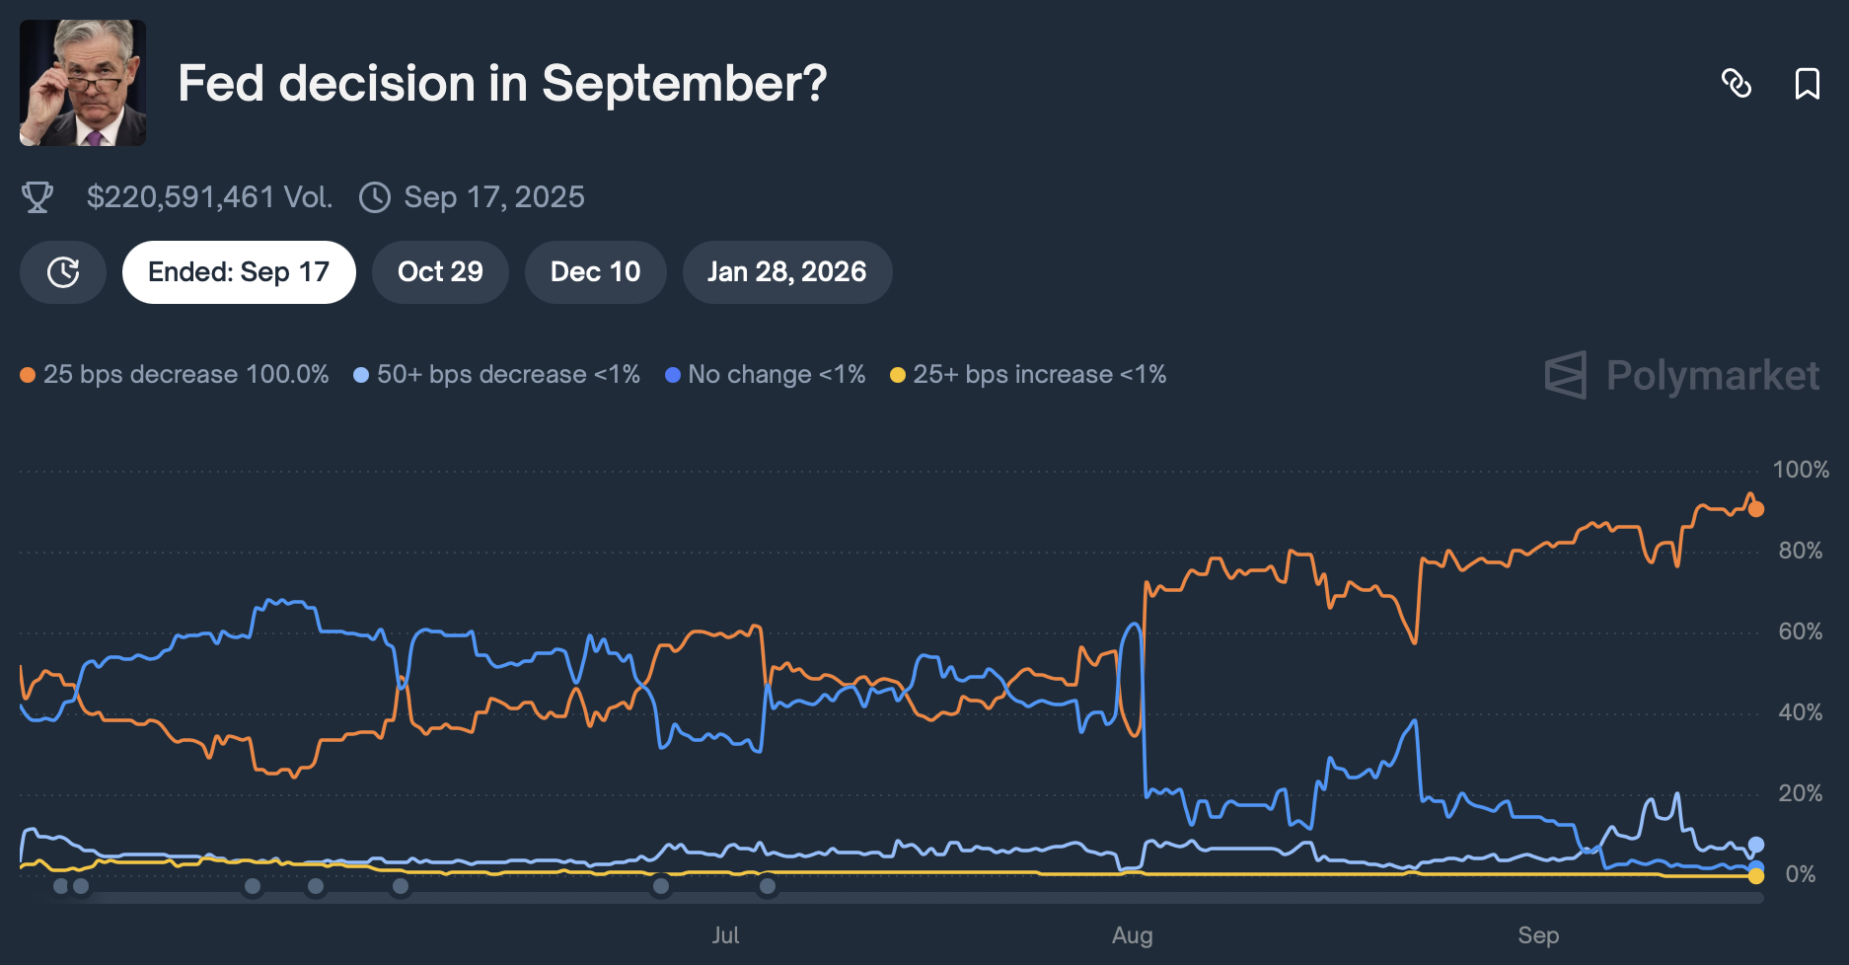This screenshot has height=965, width=1849.
Task: Select the 'Ended: Sep 17' pill
Action: tap(238, 271)
